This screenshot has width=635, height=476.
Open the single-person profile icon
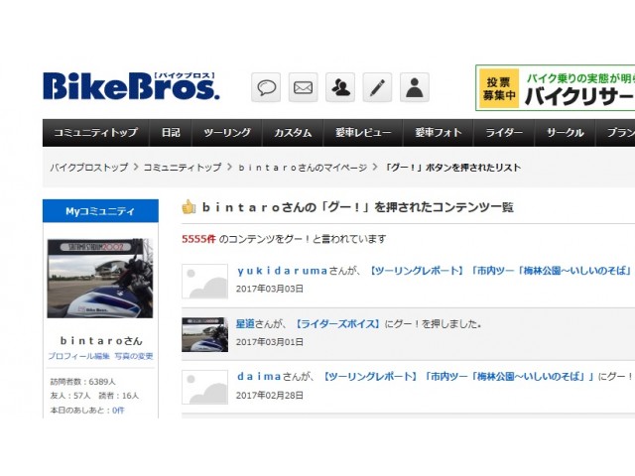[x=415, y=87]
